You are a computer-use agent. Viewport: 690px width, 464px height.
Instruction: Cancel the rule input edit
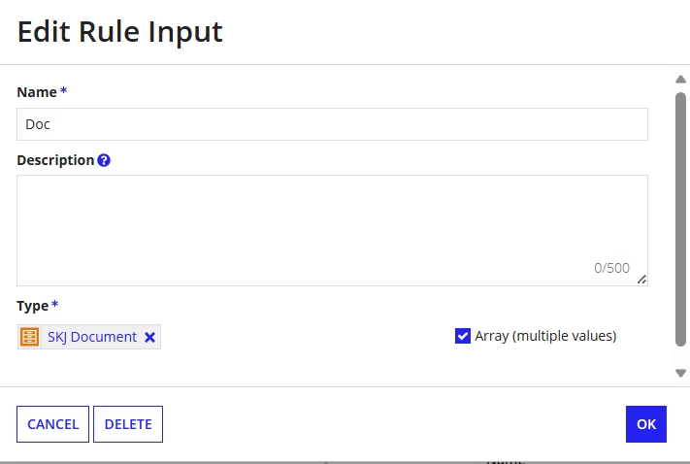52,424
